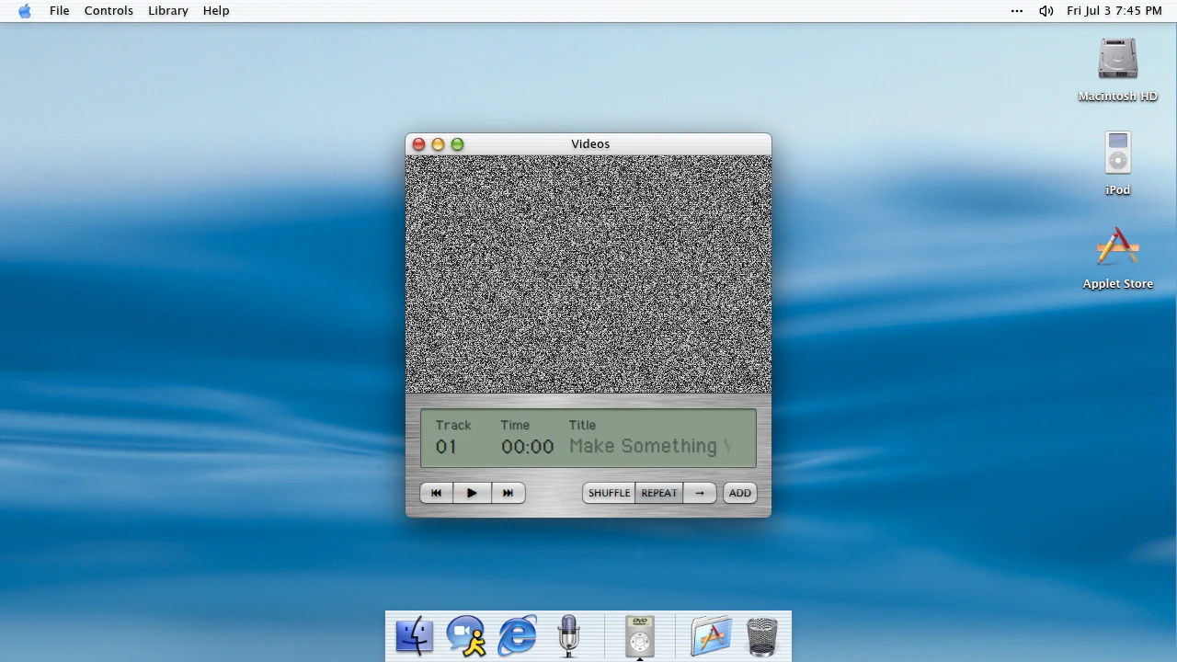Open the Macintosh HD desktop icon

pos(1118,70)
